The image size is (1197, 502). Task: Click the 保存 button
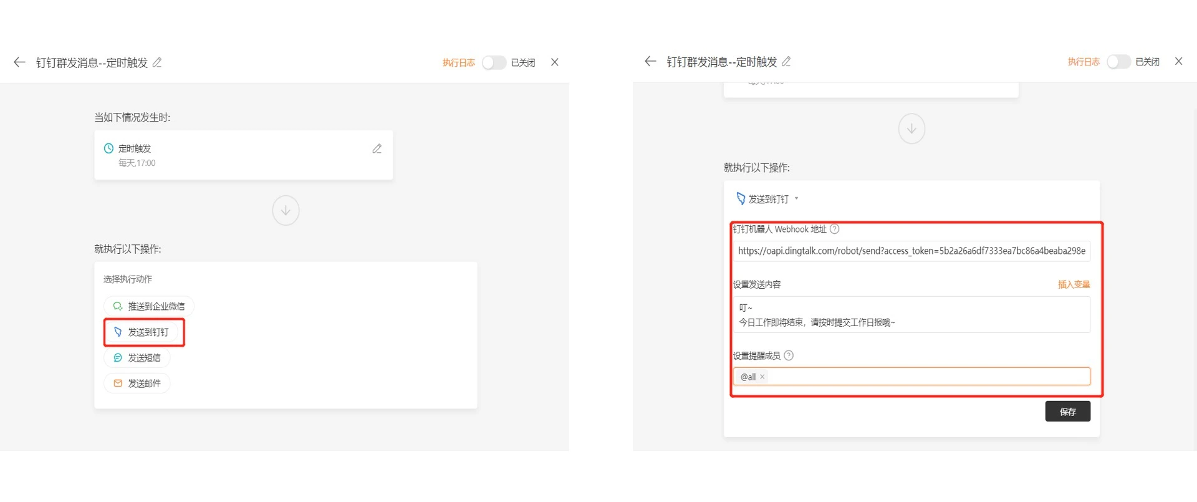click(1068, 412)
